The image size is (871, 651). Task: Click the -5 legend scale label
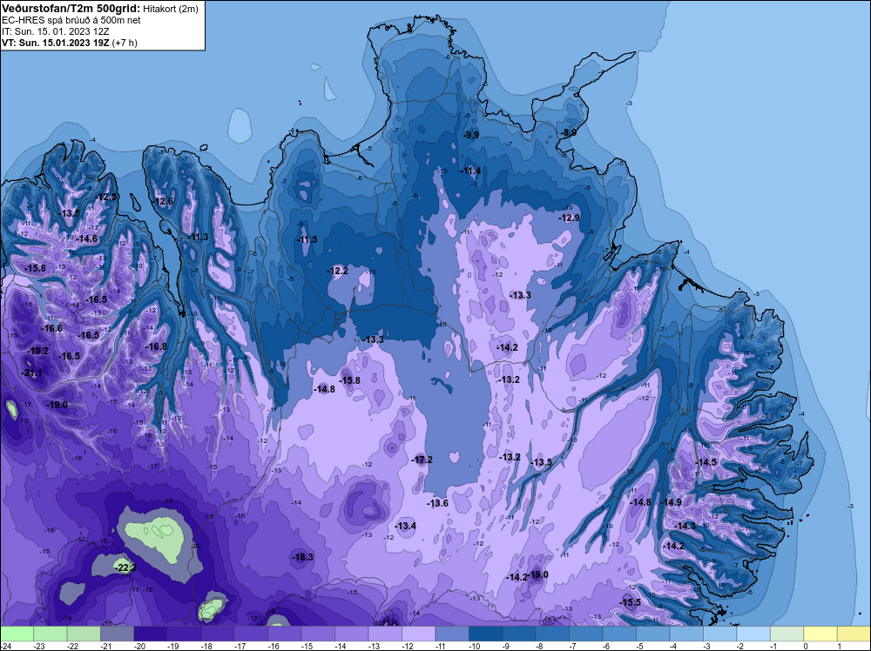coord(640,646)
